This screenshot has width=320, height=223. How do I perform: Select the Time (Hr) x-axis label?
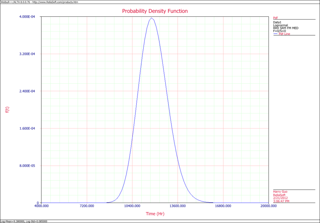156,214
